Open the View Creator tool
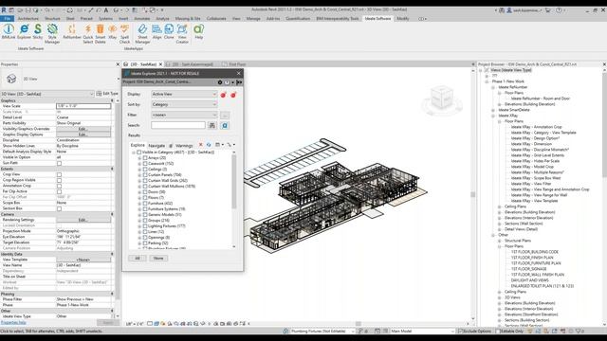 click(182, 34)
